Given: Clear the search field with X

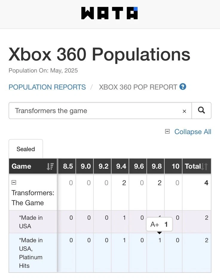Looking at the screenshot, I should pyautogui.click(x=184, y=111).
